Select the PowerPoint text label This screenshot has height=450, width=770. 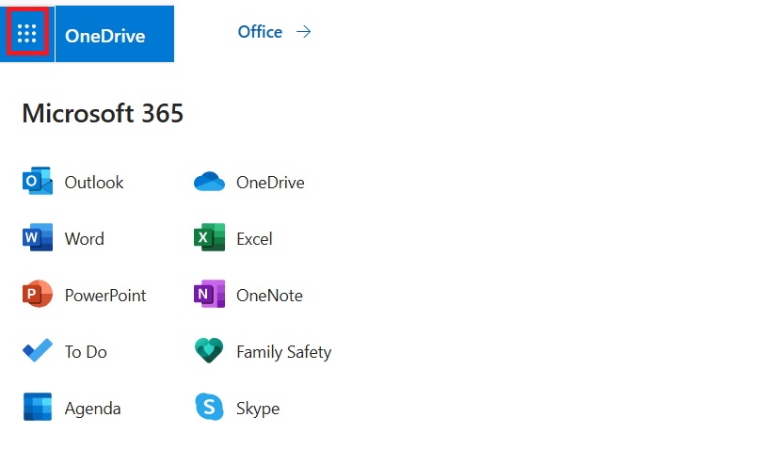[x=105, y=296]
